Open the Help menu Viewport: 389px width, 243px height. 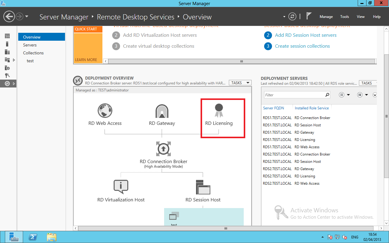377,17
